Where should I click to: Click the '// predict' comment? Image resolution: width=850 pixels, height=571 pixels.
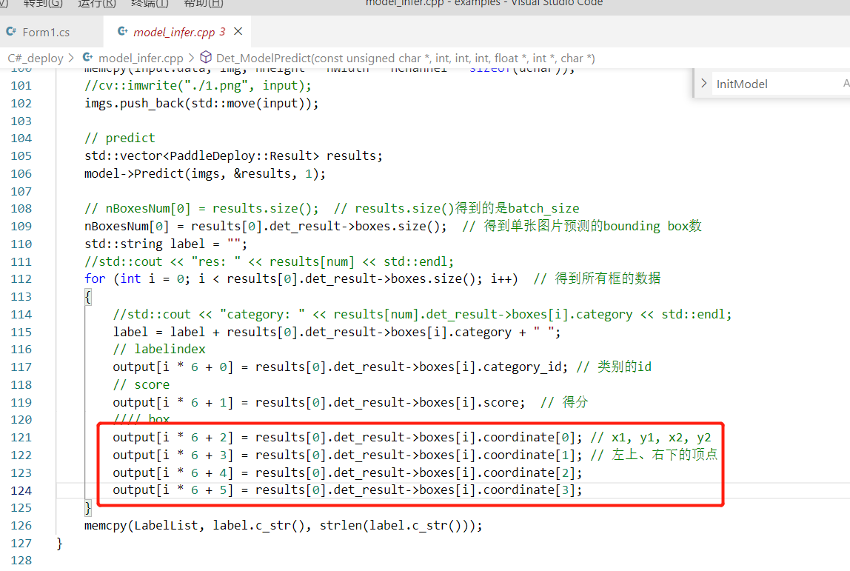point(120,138)
